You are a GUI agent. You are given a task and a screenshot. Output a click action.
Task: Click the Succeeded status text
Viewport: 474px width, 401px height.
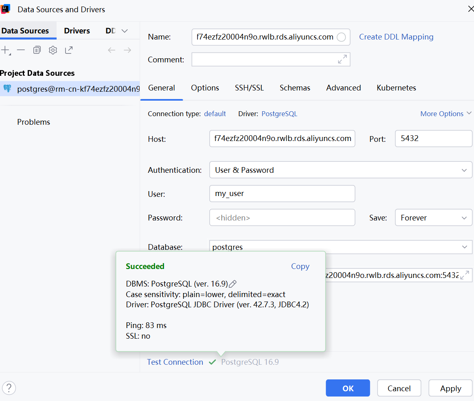(x=145, y=267)
